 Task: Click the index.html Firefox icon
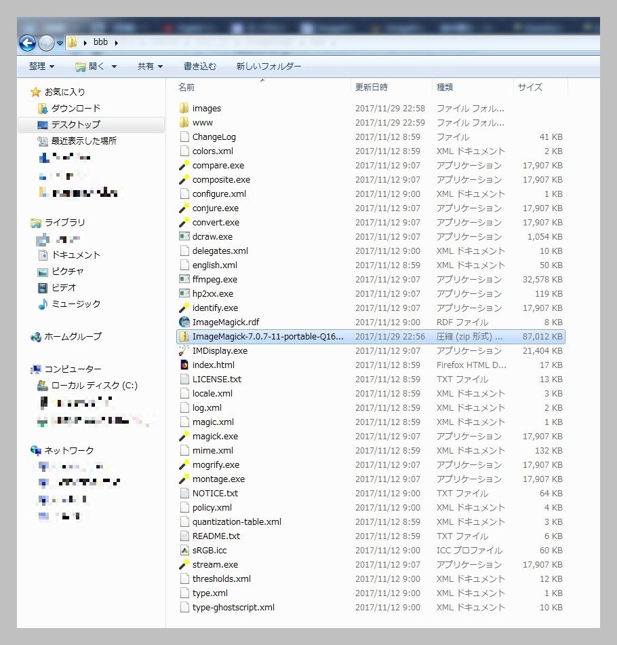[184, 365]
